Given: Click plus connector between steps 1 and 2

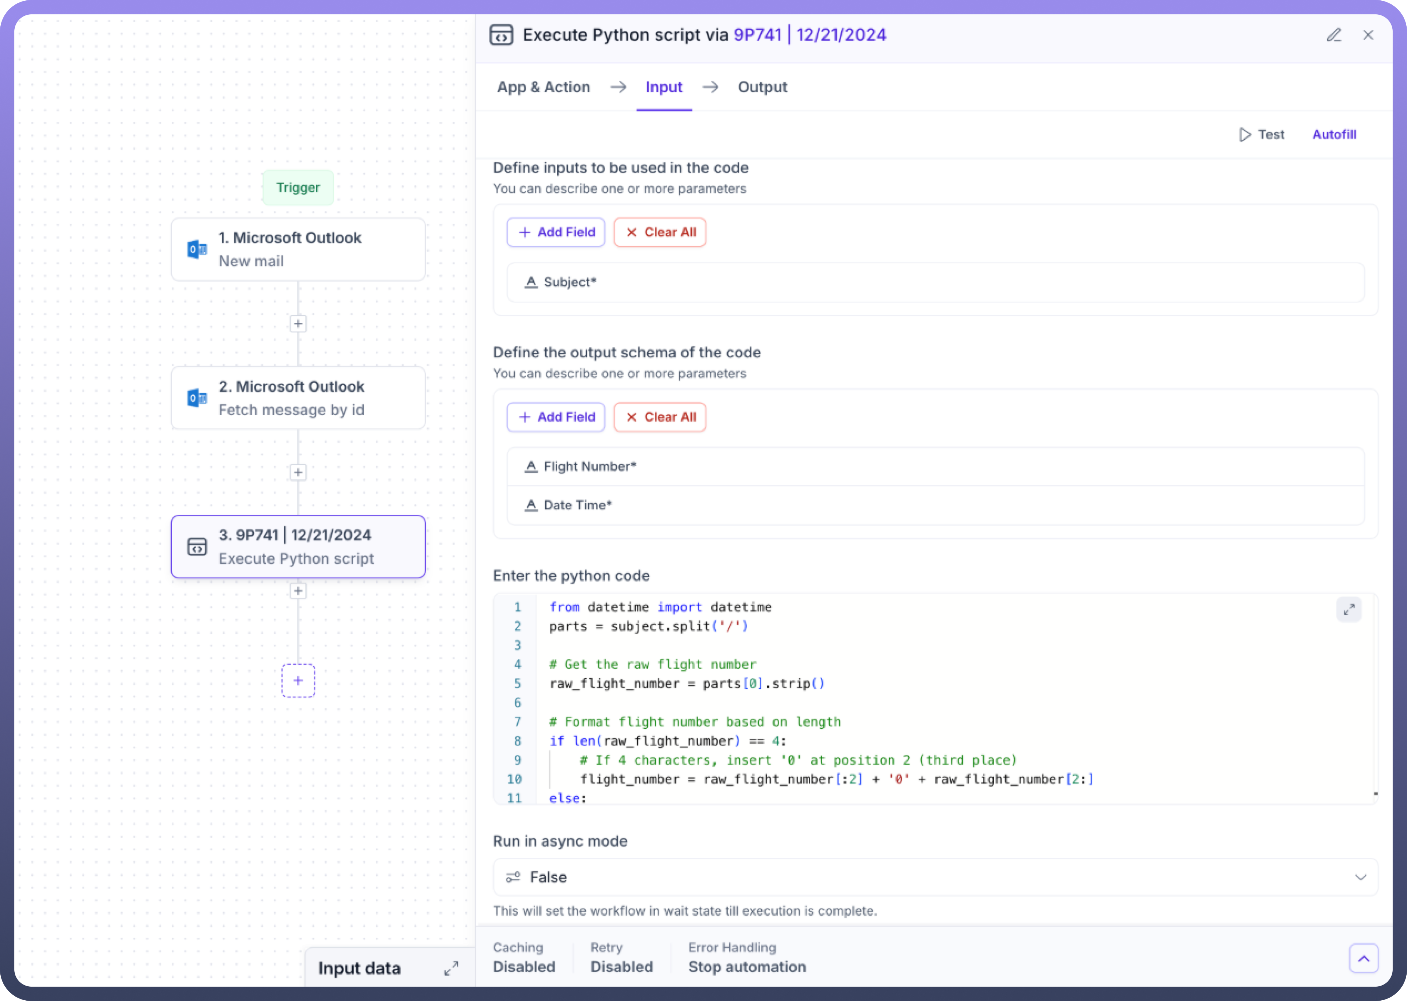Looking at the screenshot, I should [298, 323].
